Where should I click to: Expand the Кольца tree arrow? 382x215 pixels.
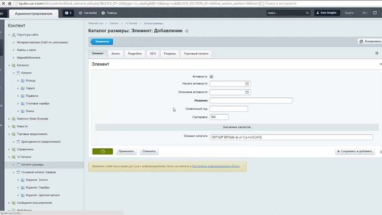point(18,81)
